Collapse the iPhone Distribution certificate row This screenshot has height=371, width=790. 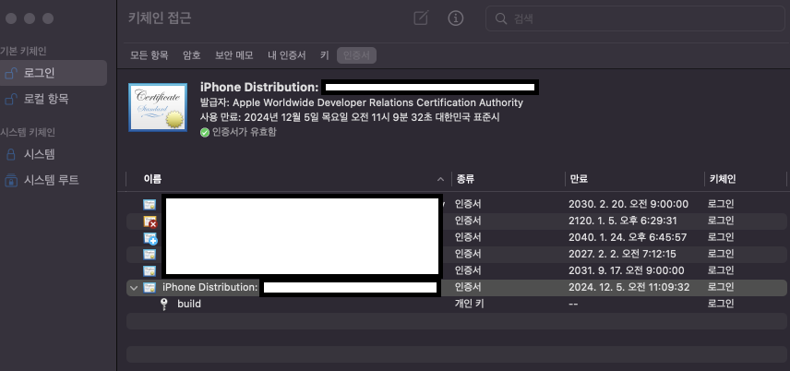[134, 288]
